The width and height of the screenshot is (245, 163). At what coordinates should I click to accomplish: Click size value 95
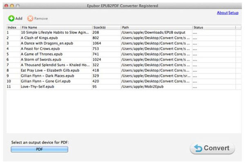pos(95,87)
